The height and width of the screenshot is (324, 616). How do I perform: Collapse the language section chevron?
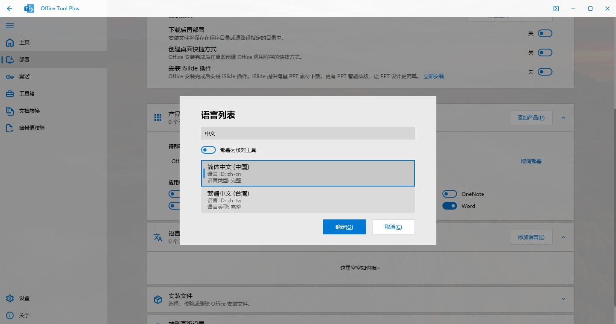pos(563,237)
